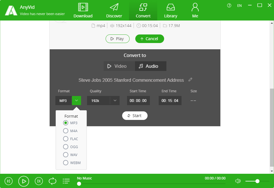
Task: Click the video title Steve Jobs 2005 Stanford
Action: click(x=131, y=80)
